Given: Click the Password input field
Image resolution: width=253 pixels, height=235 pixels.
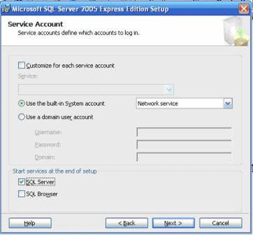Looking at the screenshot, I should [x=184, y=144].
